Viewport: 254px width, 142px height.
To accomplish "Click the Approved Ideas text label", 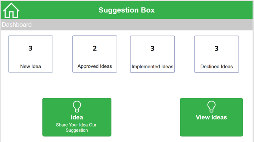I will point(95,66).
